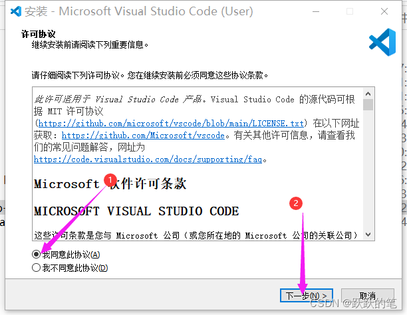Image resolution: width=407 pixels, height=315 pixels.
Task: Select the "我同意此协议(A)" radio button
Action: coord(37,255)
